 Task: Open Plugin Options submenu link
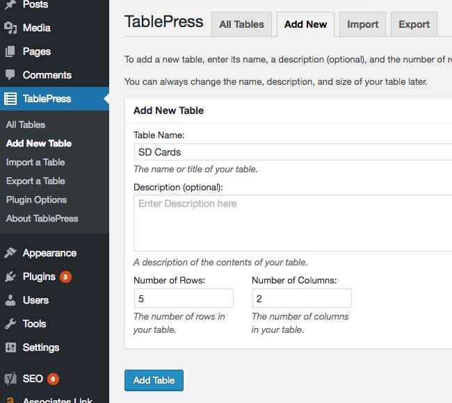[36, 199]
